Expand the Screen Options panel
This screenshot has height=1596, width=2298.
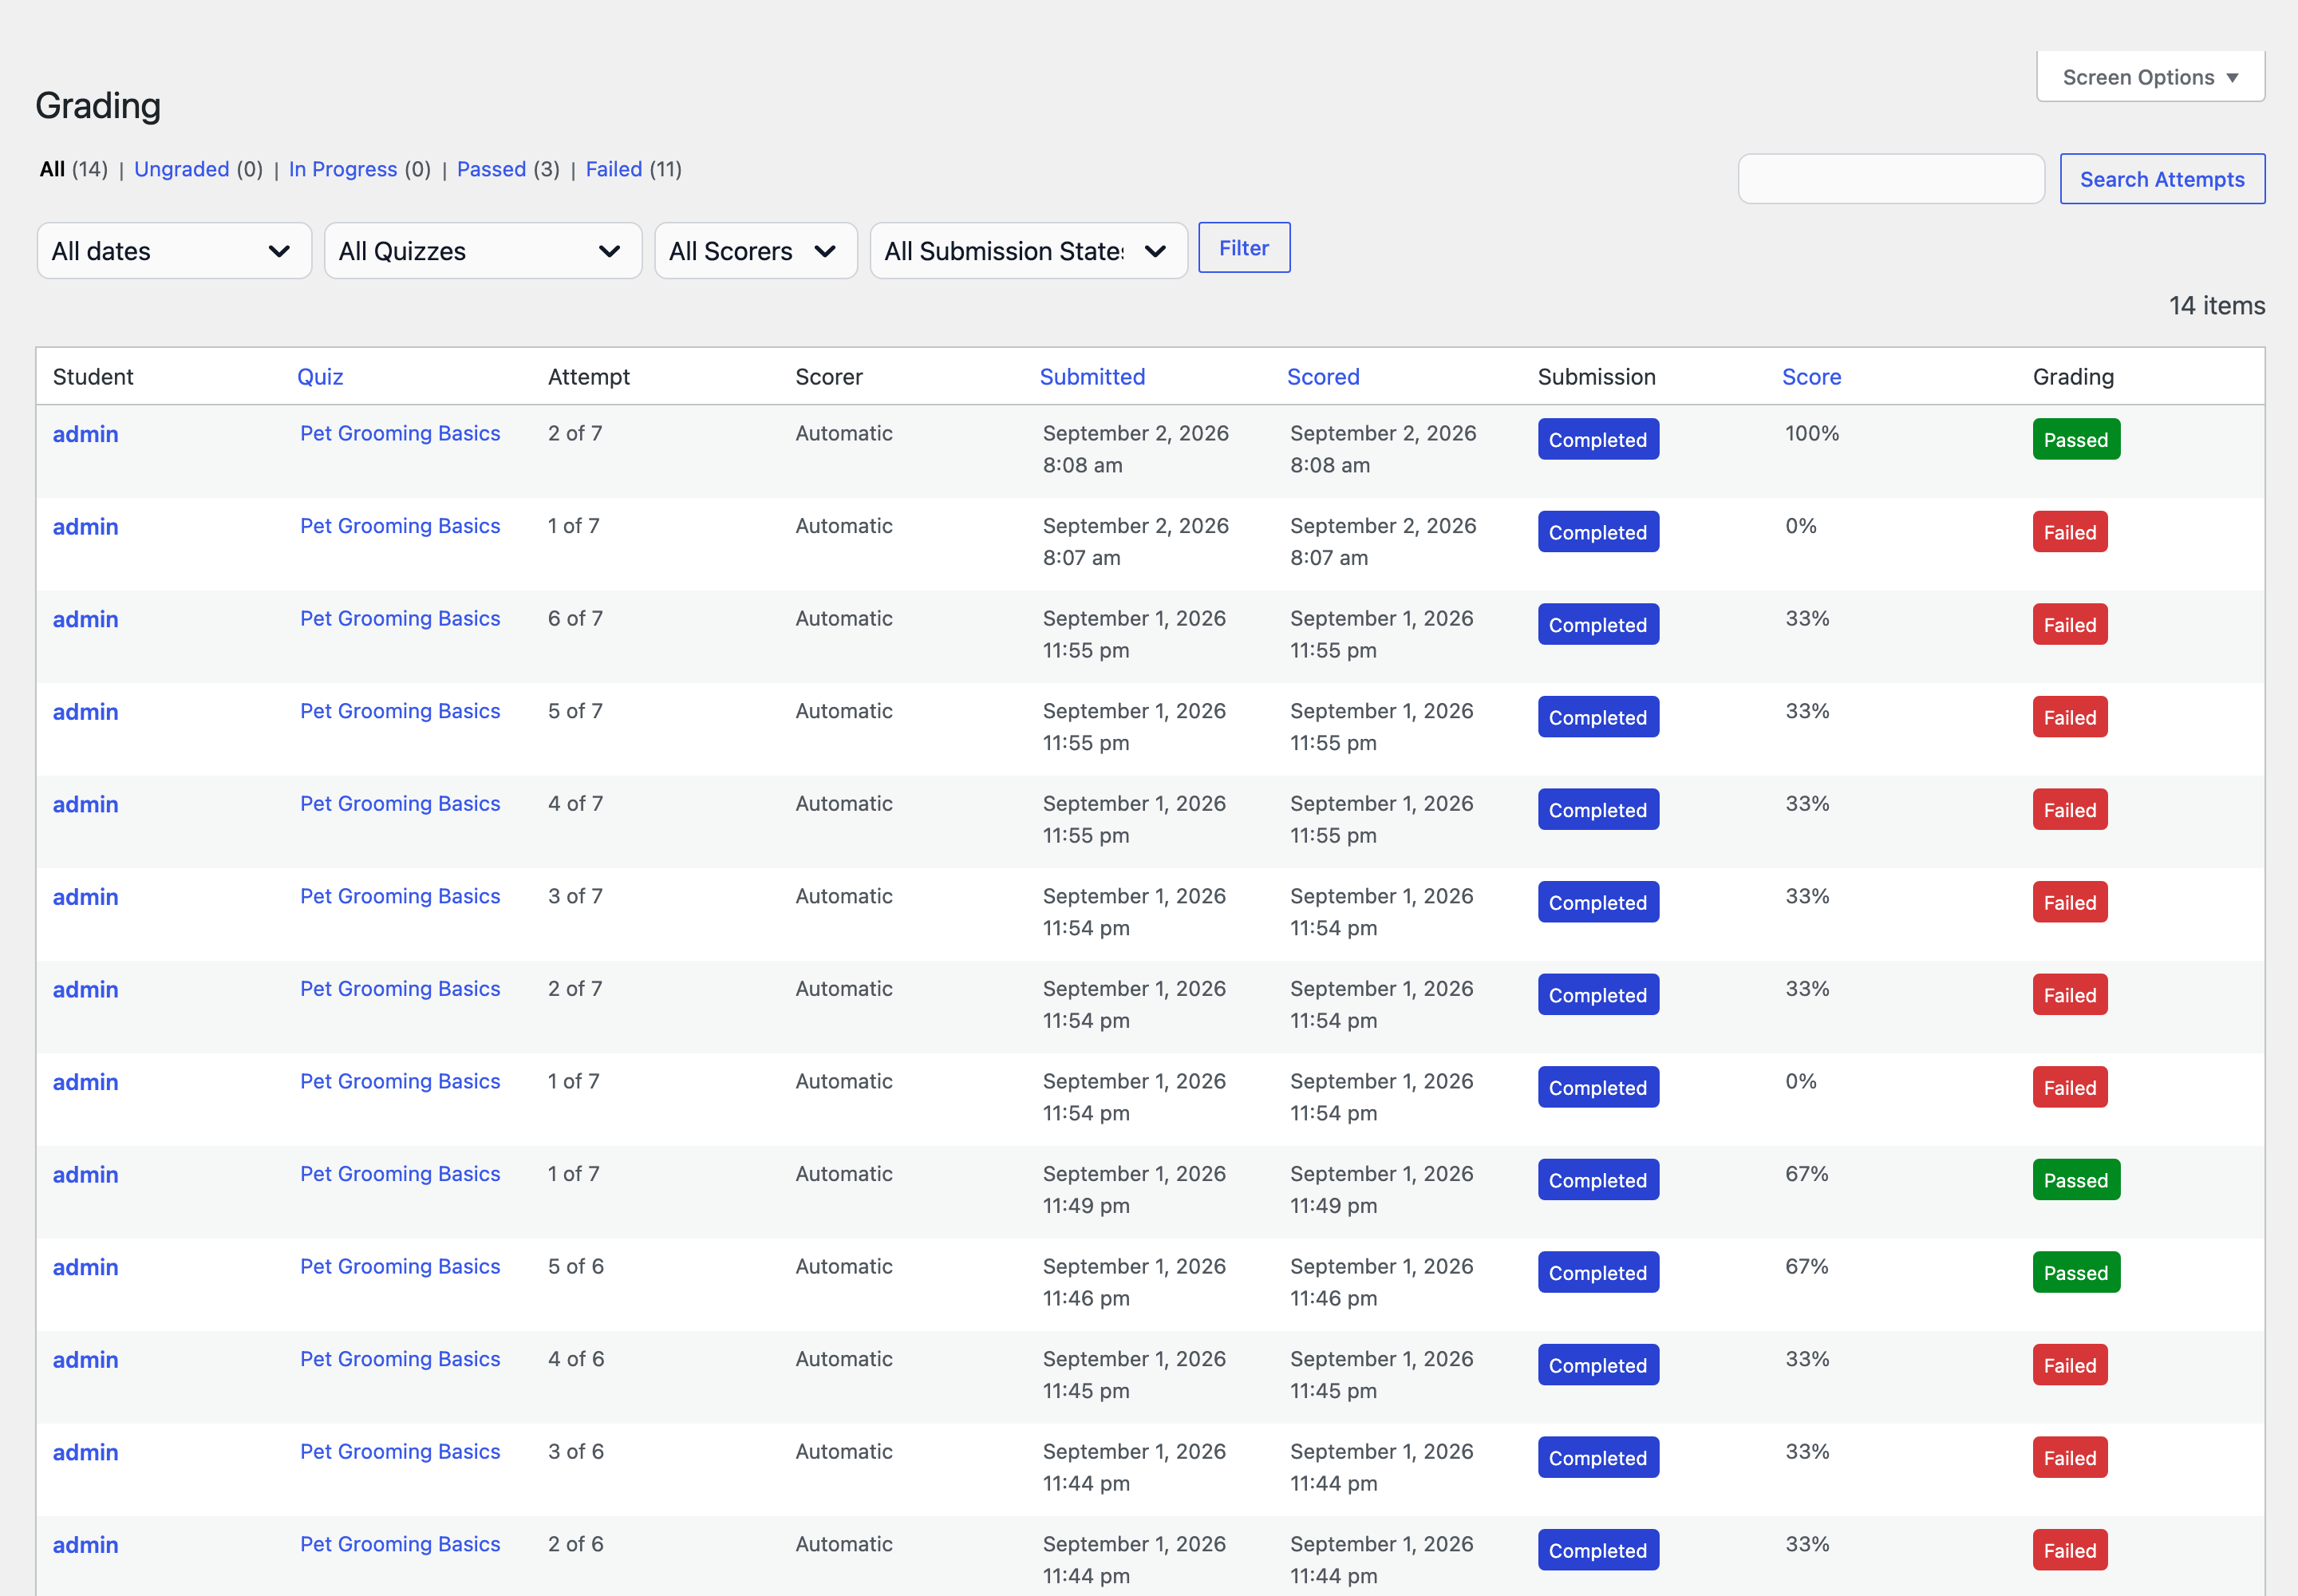coord(2150,77)
